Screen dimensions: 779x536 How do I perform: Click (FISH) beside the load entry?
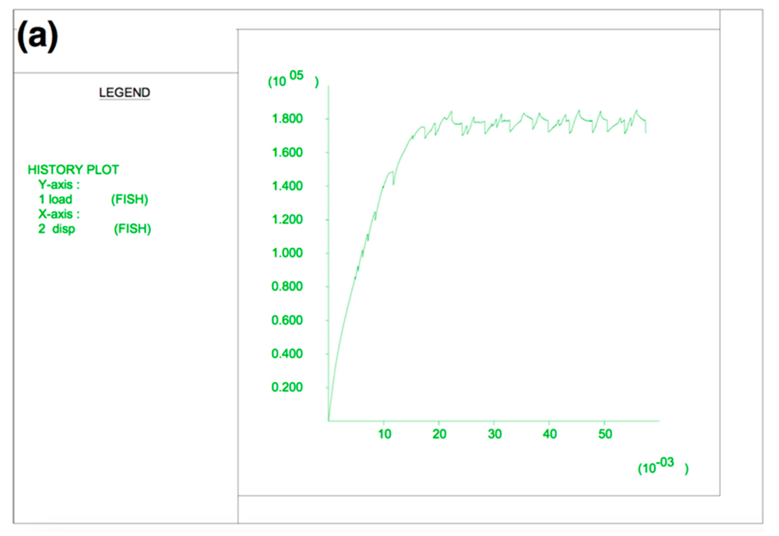[130, 199]
